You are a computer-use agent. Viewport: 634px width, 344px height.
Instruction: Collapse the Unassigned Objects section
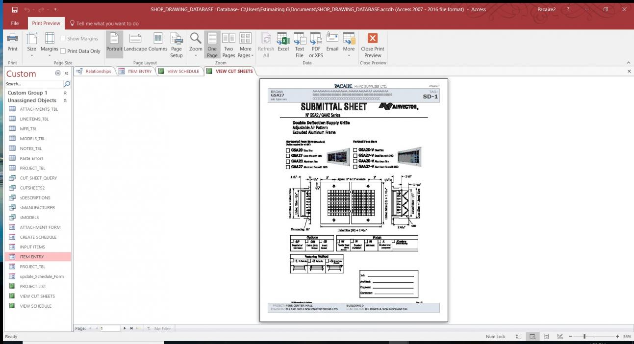[x=65, y=100]
